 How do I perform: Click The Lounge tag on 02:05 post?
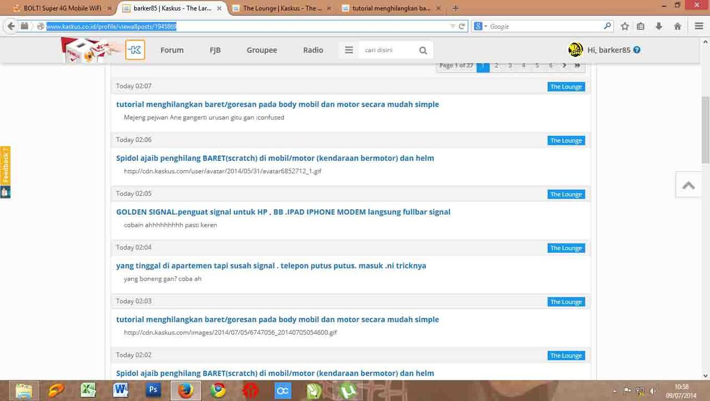click(x=566, y=194)
